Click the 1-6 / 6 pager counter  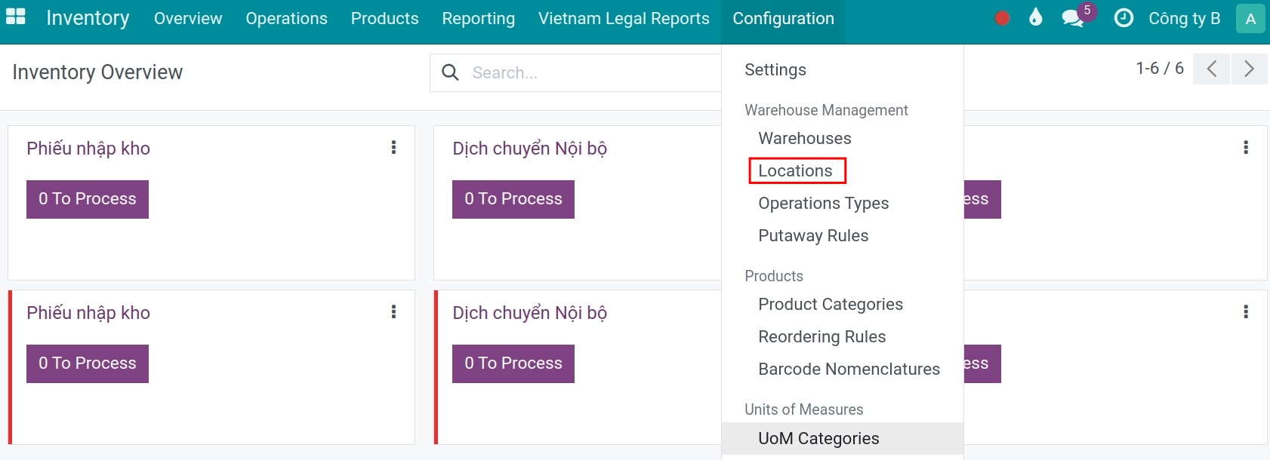1160,69
